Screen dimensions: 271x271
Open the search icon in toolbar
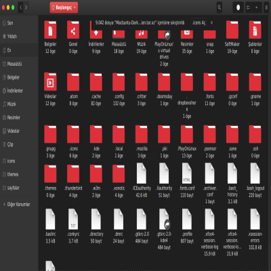coord(219,7)
